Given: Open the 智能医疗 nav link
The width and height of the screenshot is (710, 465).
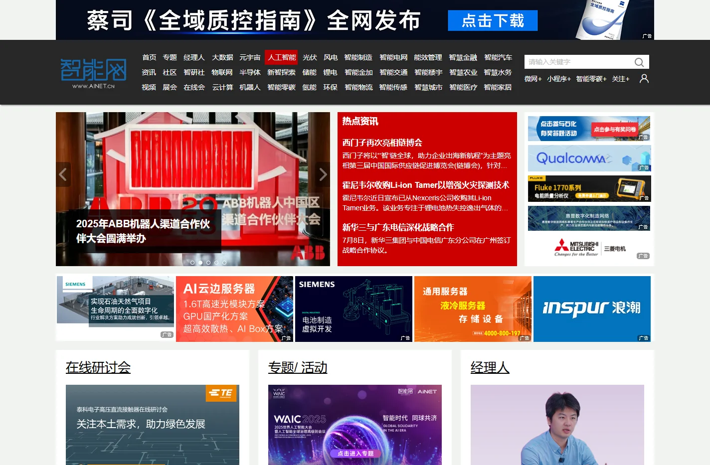Looking at the screenshot, I should coord(463,87).
